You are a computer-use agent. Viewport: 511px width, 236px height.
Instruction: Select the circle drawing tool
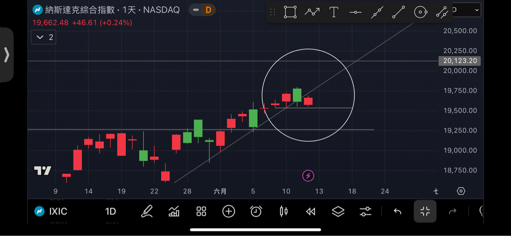pos(420,12)
